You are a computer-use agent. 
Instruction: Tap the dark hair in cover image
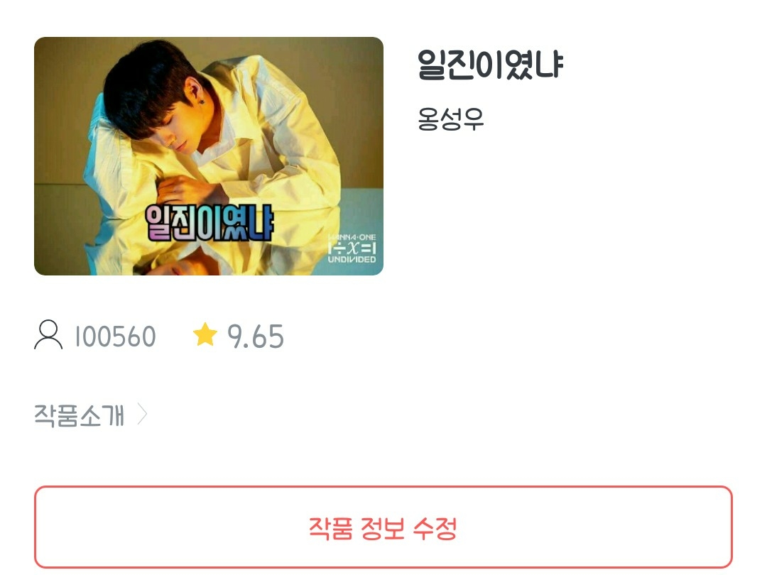pyautogui.click(x=147, y=83)
